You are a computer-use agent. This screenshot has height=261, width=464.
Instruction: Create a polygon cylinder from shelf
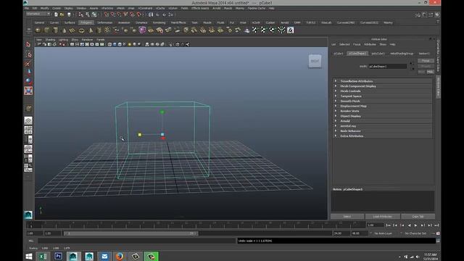point(55,30)
